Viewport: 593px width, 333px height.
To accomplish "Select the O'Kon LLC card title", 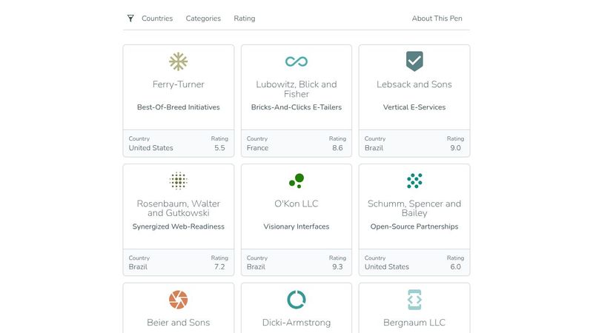I will [x=296, y=203].
